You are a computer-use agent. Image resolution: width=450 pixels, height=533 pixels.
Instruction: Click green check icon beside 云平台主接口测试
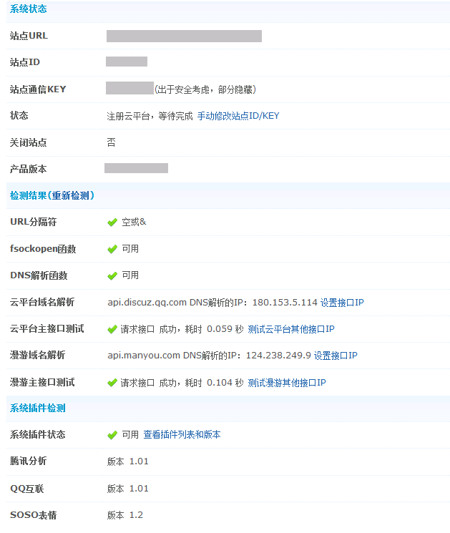(112, 329)
